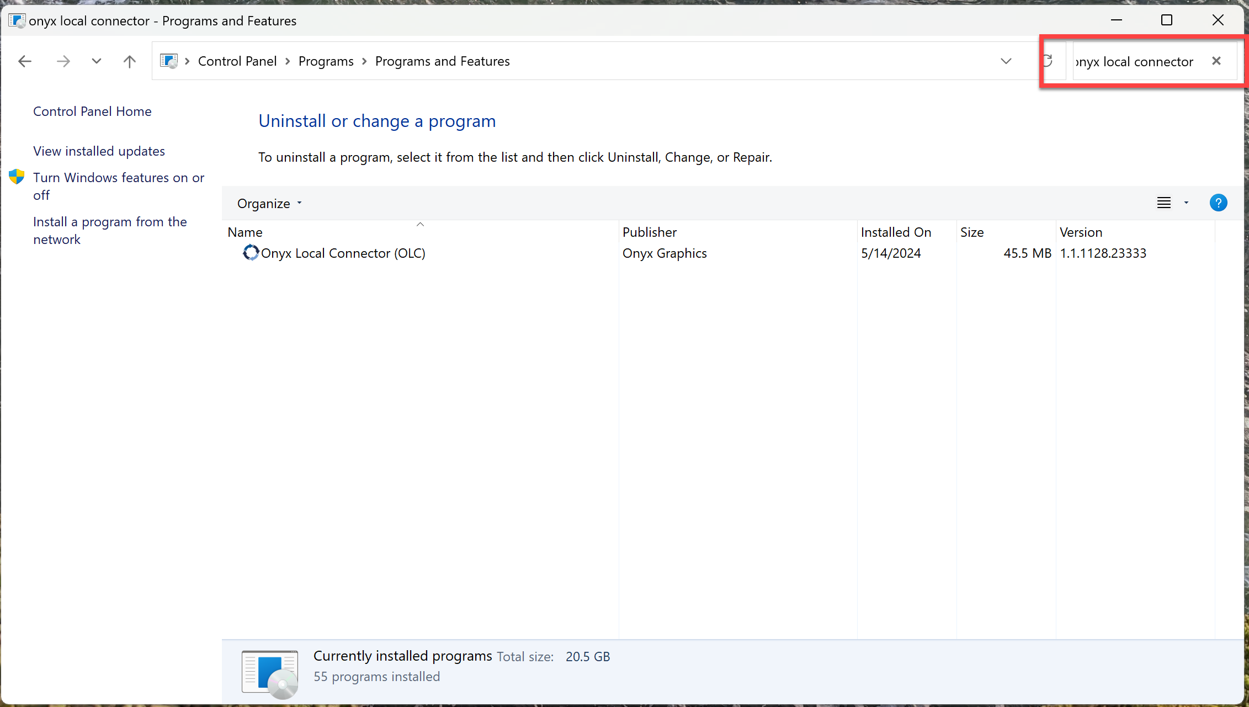Image resolution: width=1249 pixels, height=707 pixels.
Task: Open the Control Panel breadcrumb
Action: click(237, 61)
